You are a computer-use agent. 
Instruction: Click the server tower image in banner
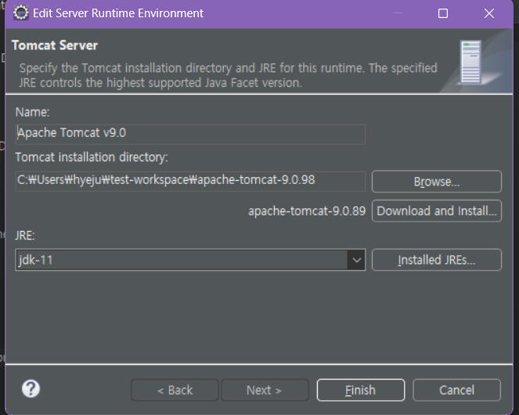click(470, 62)
